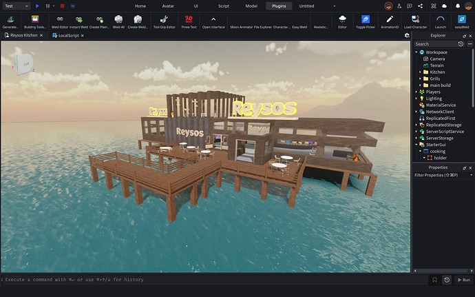Open the Filter Properties dropdown arrow

coord(471,175)
